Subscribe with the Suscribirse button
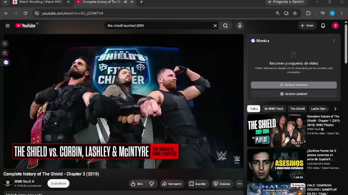This screenshot has width=348, height=195. [x=58, y=183]
